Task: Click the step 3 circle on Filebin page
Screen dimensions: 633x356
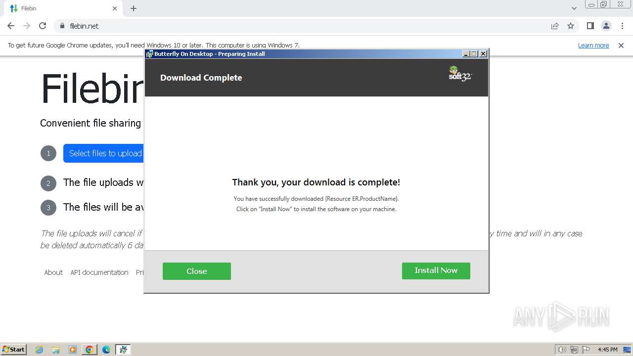Action: [48, 207]
